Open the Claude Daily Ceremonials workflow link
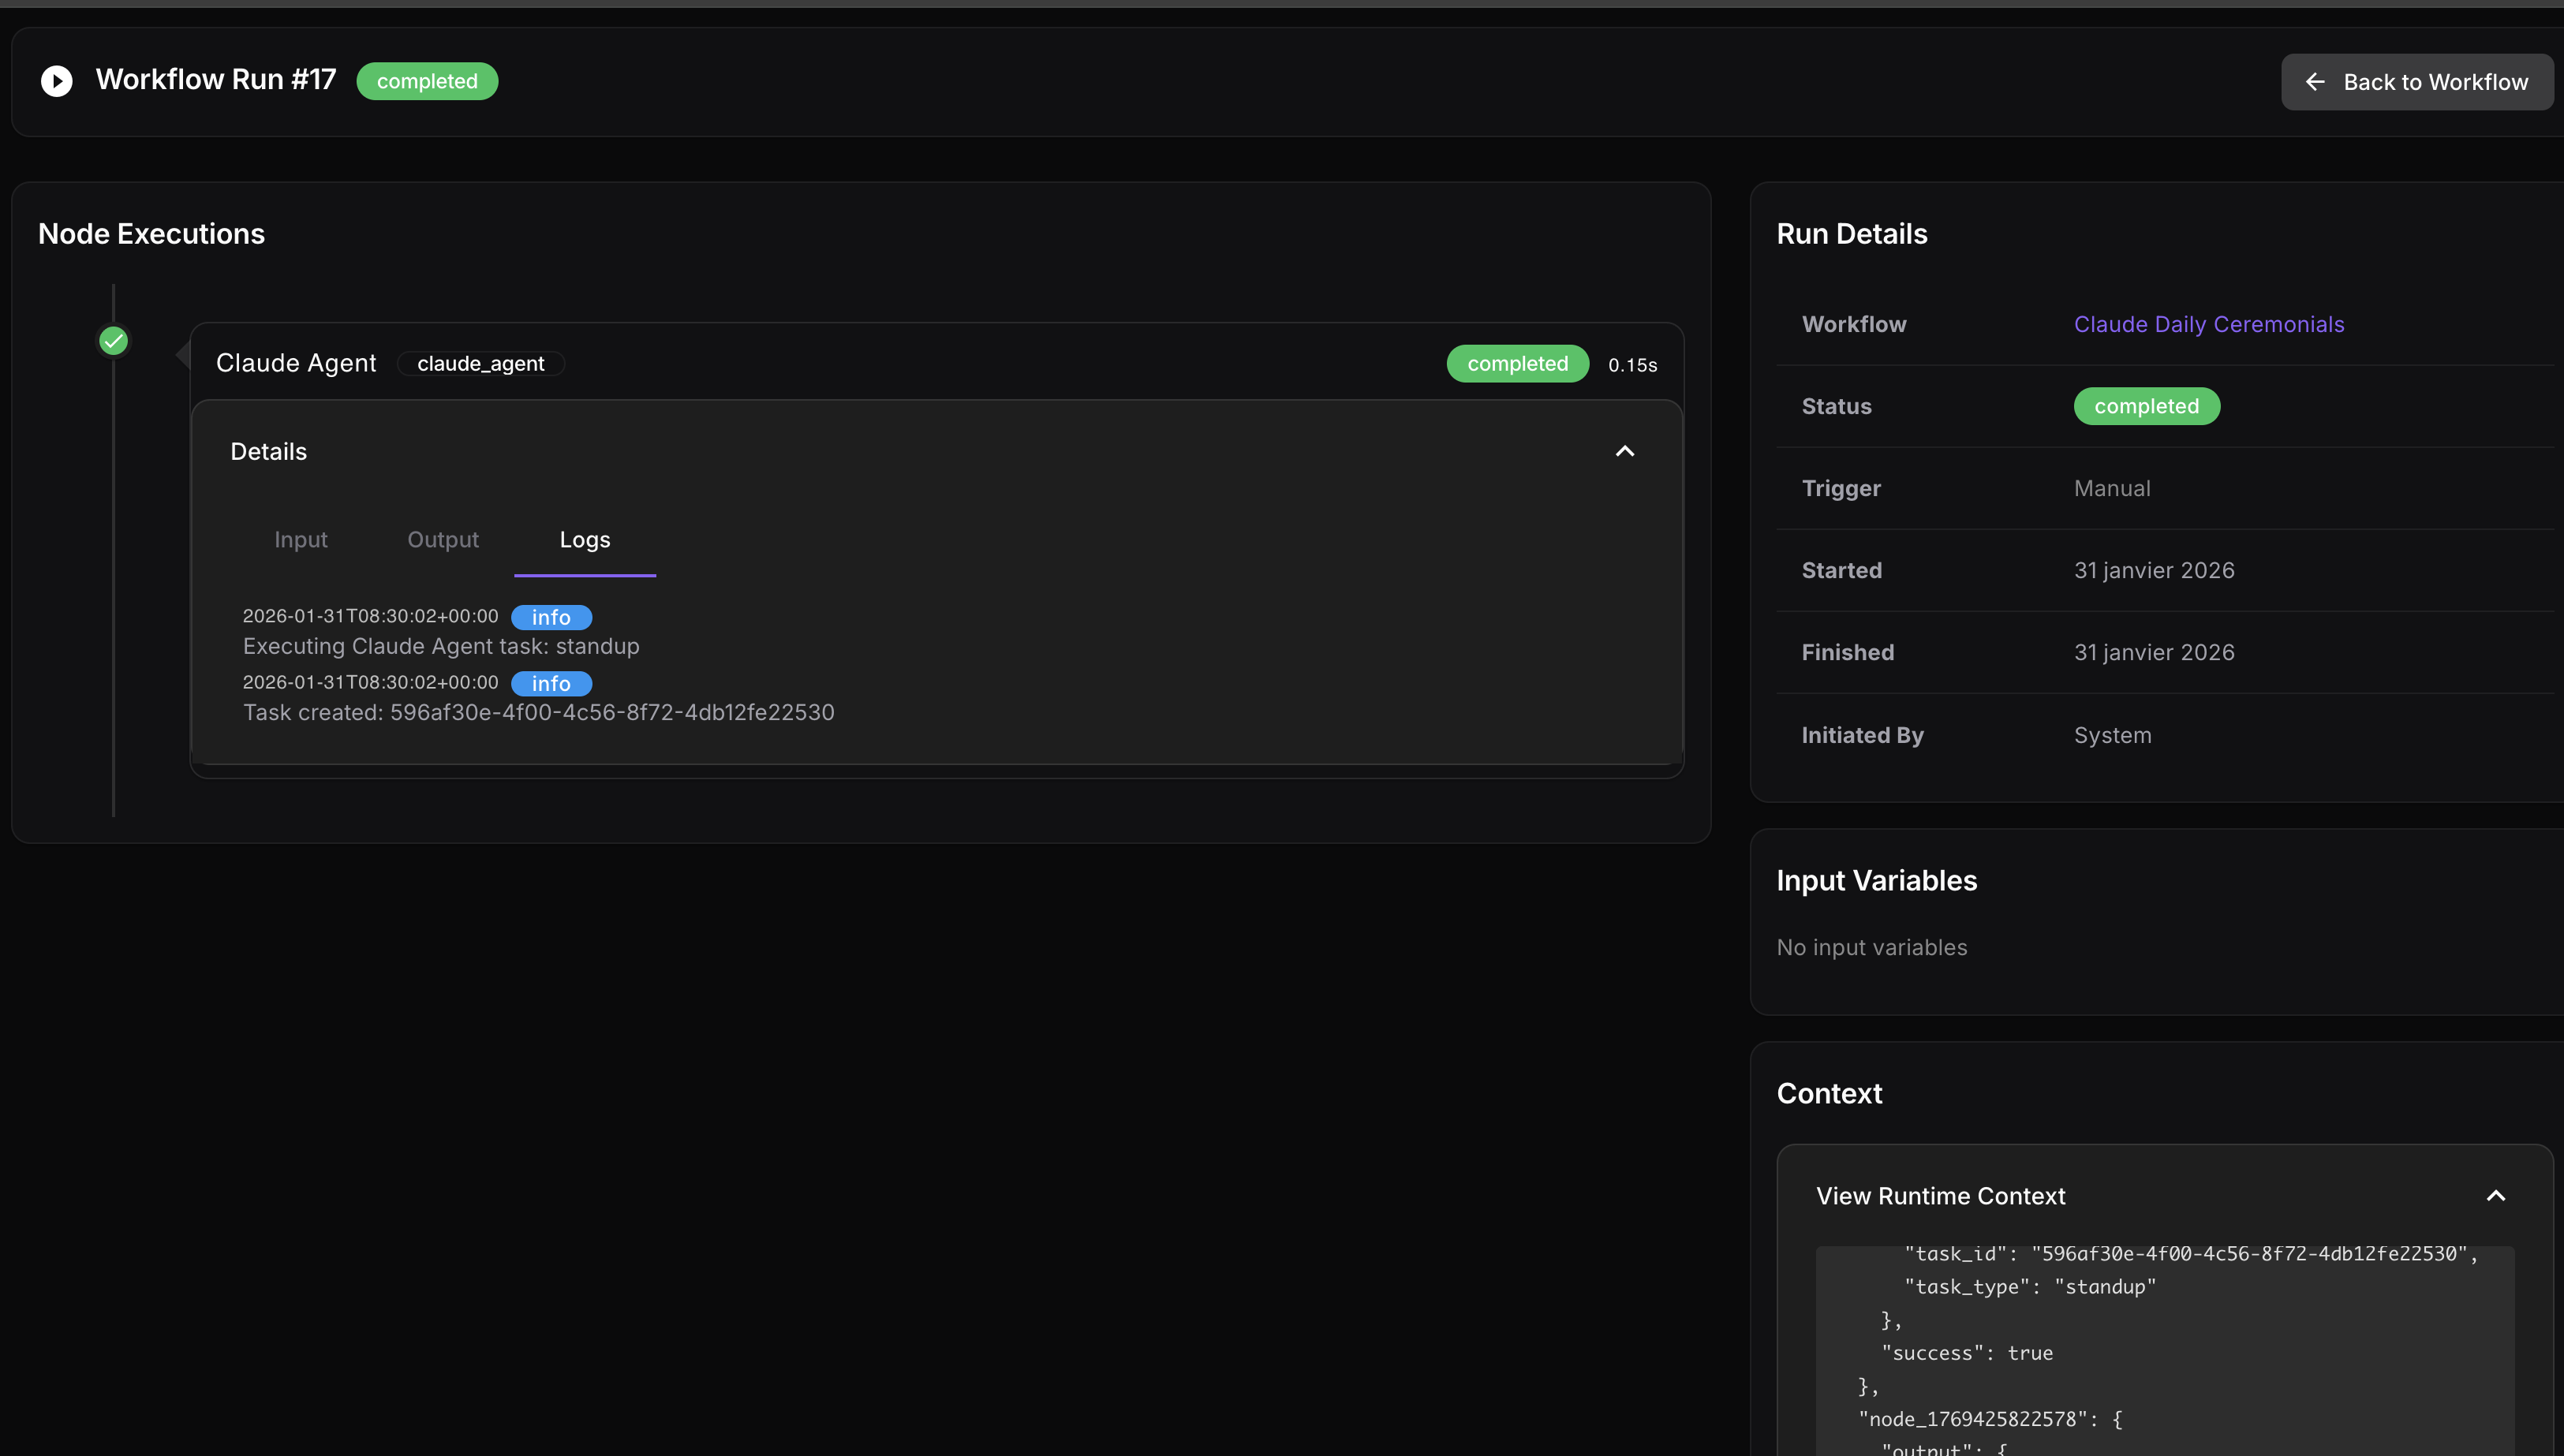This screenshot has width=2564, height=1456. 2209,324
